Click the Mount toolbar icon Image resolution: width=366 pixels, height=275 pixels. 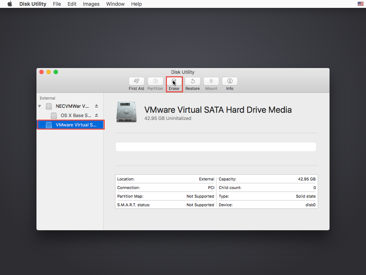tap(211, 84)
